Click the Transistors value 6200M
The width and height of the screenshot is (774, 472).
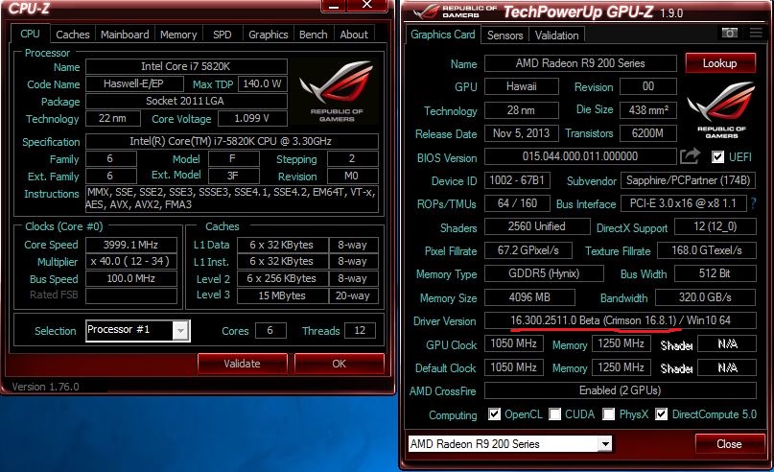click(648, 133)
